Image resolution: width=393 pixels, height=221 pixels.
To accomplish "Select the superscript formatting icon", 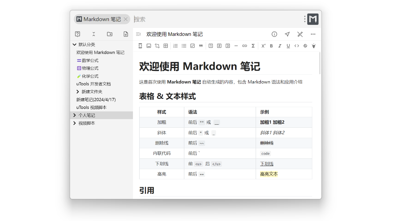I will (263, 46).
